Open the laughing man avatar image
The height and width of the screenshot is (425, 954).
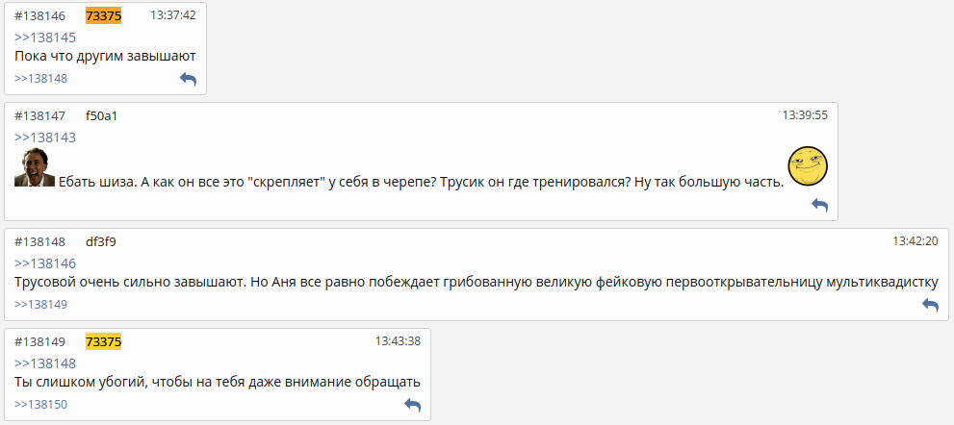35,168
